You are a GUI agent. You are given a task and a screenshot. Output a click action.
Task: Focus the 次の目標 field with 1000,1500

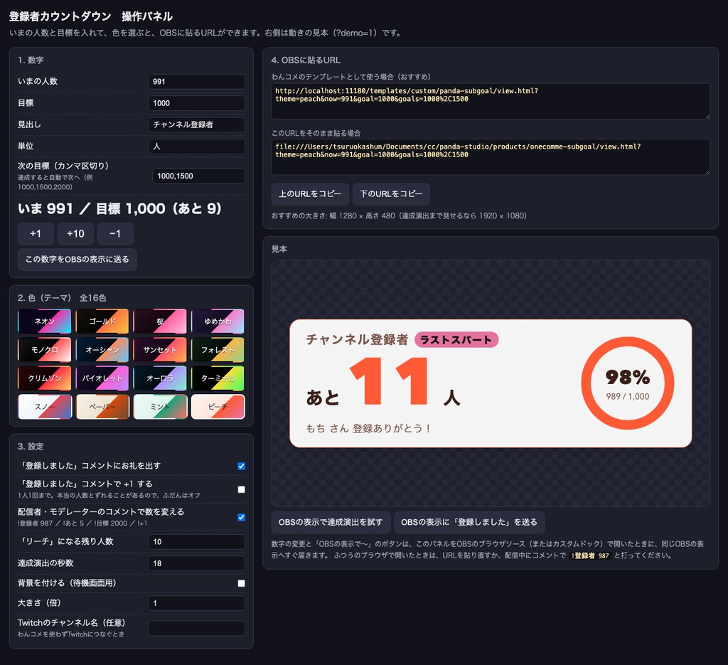tap(199, 176)
